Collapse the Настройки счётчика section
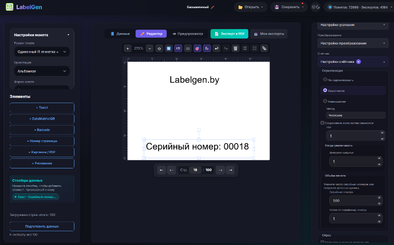The height and width of the screenshot is (245, 394). (x=353, y=62)
